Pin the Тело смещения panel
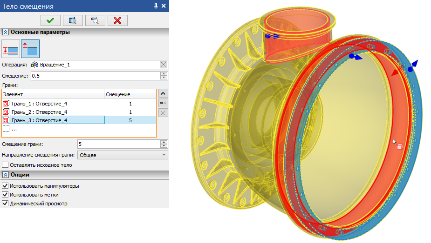The image size is (431, 243). pos(156,6)
